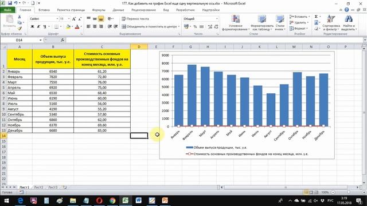
Task: Switch to the Данные ribbon tab
Action: coord(118,10)
